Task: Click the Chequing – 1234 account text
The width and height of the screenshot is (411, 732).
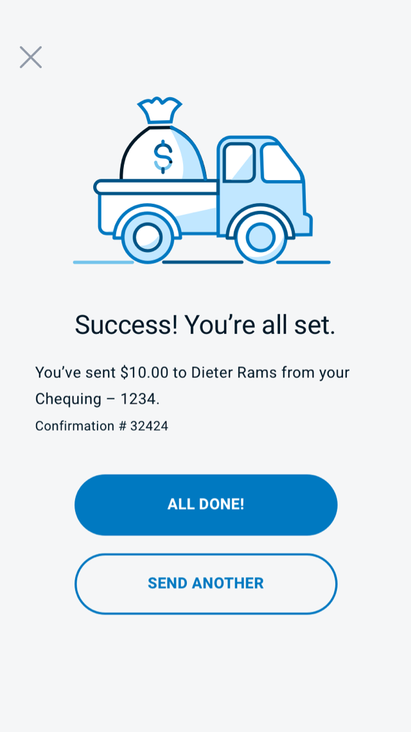Action: tap(96, 399)
